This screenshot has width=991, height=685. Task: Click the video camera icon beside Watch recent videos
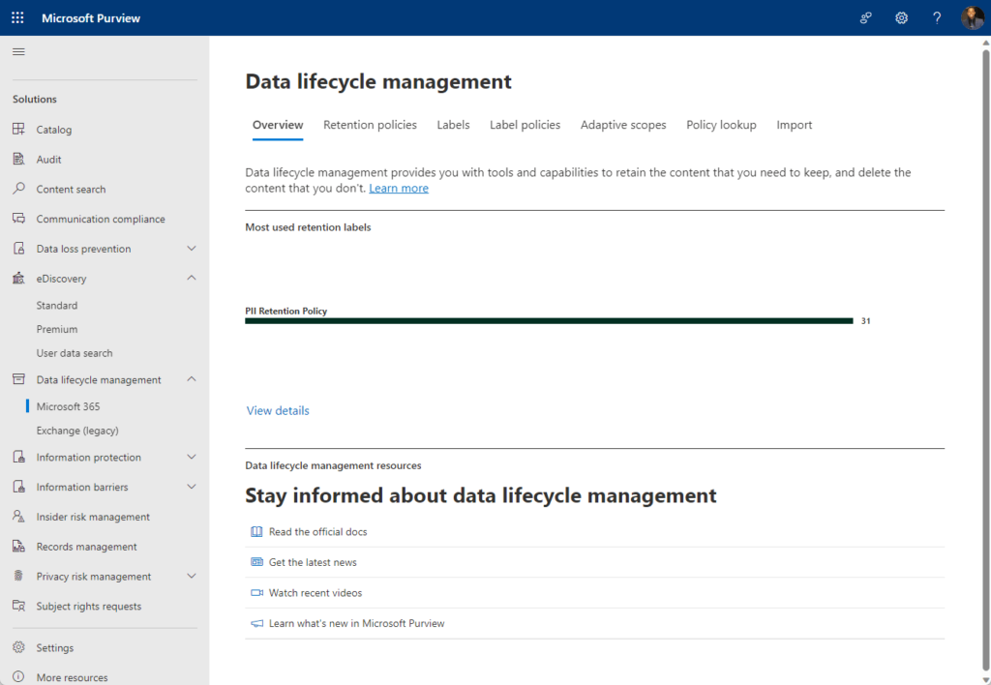click(x=256, y=593)
